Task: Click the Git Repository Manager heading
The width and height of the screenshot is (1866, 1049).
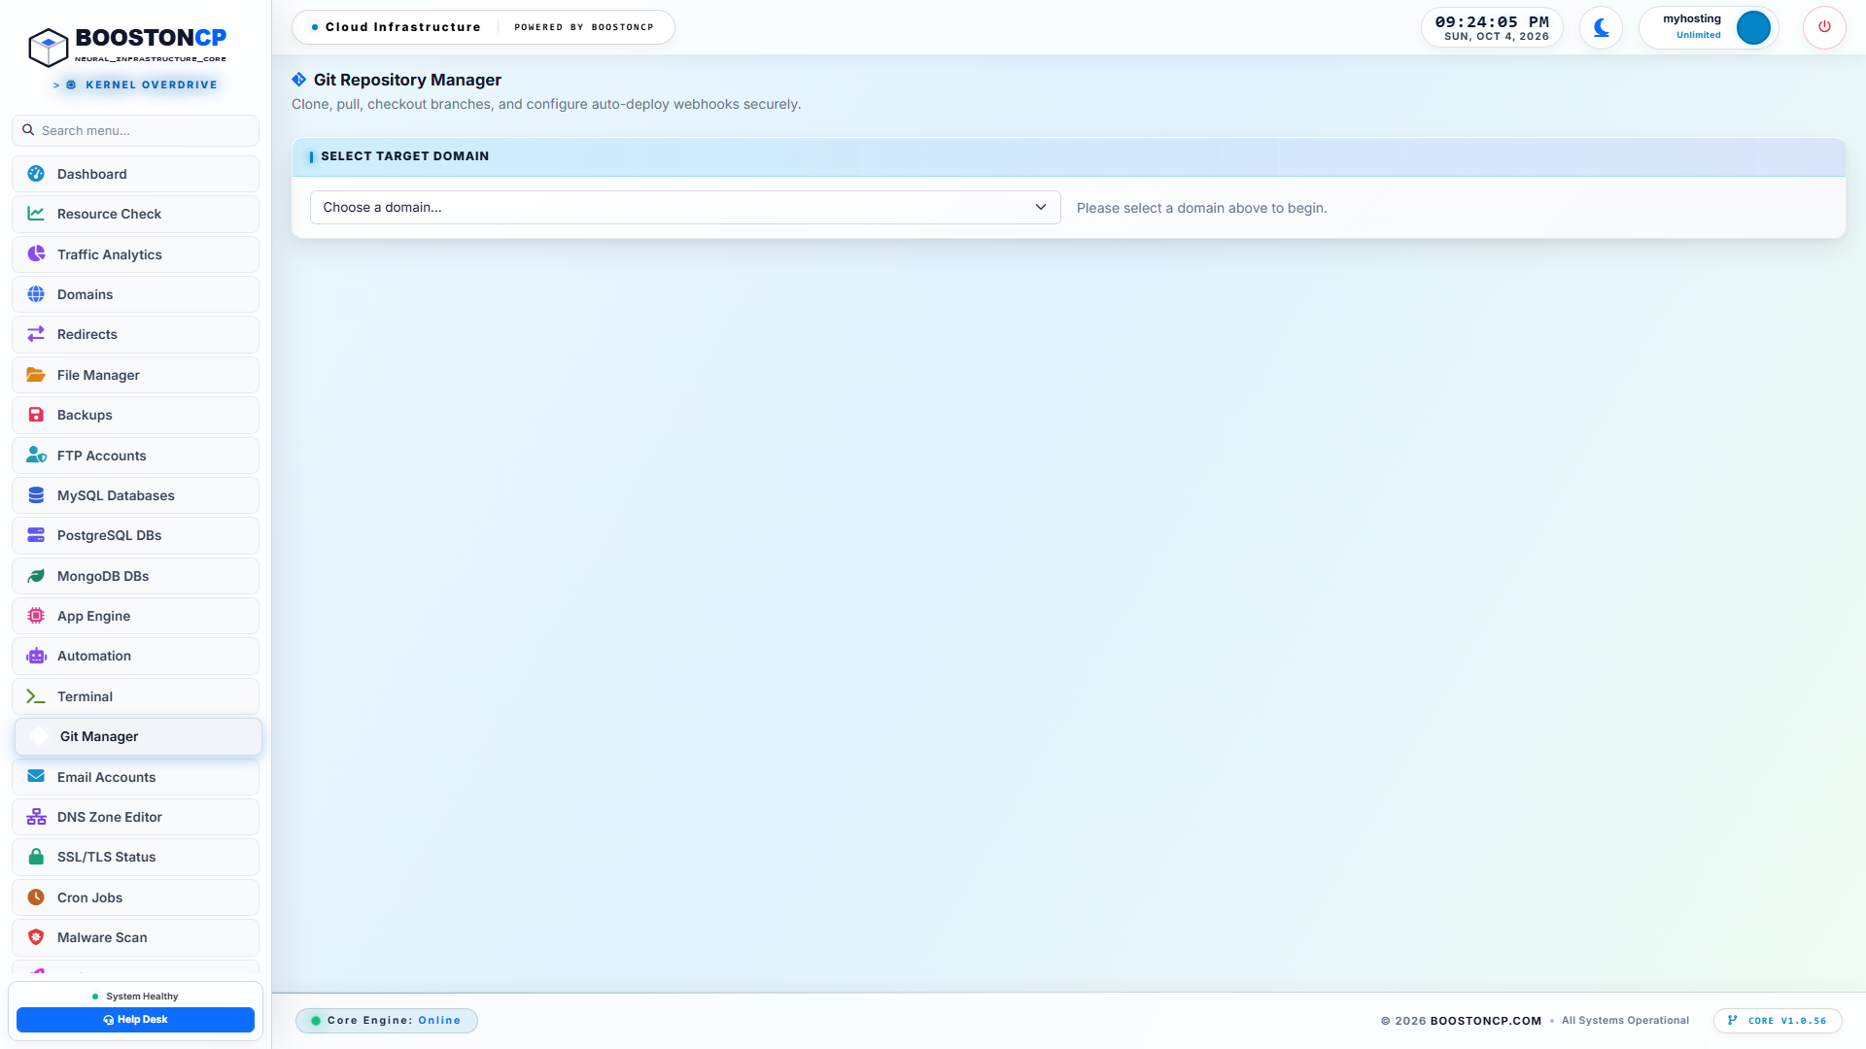Action: click(407, 80)
